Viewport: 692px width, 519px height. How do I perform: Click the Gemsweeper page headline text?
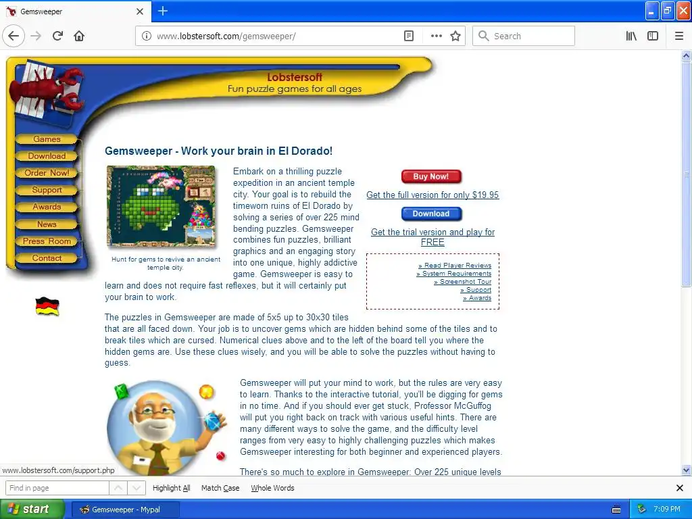pos(218,151)
